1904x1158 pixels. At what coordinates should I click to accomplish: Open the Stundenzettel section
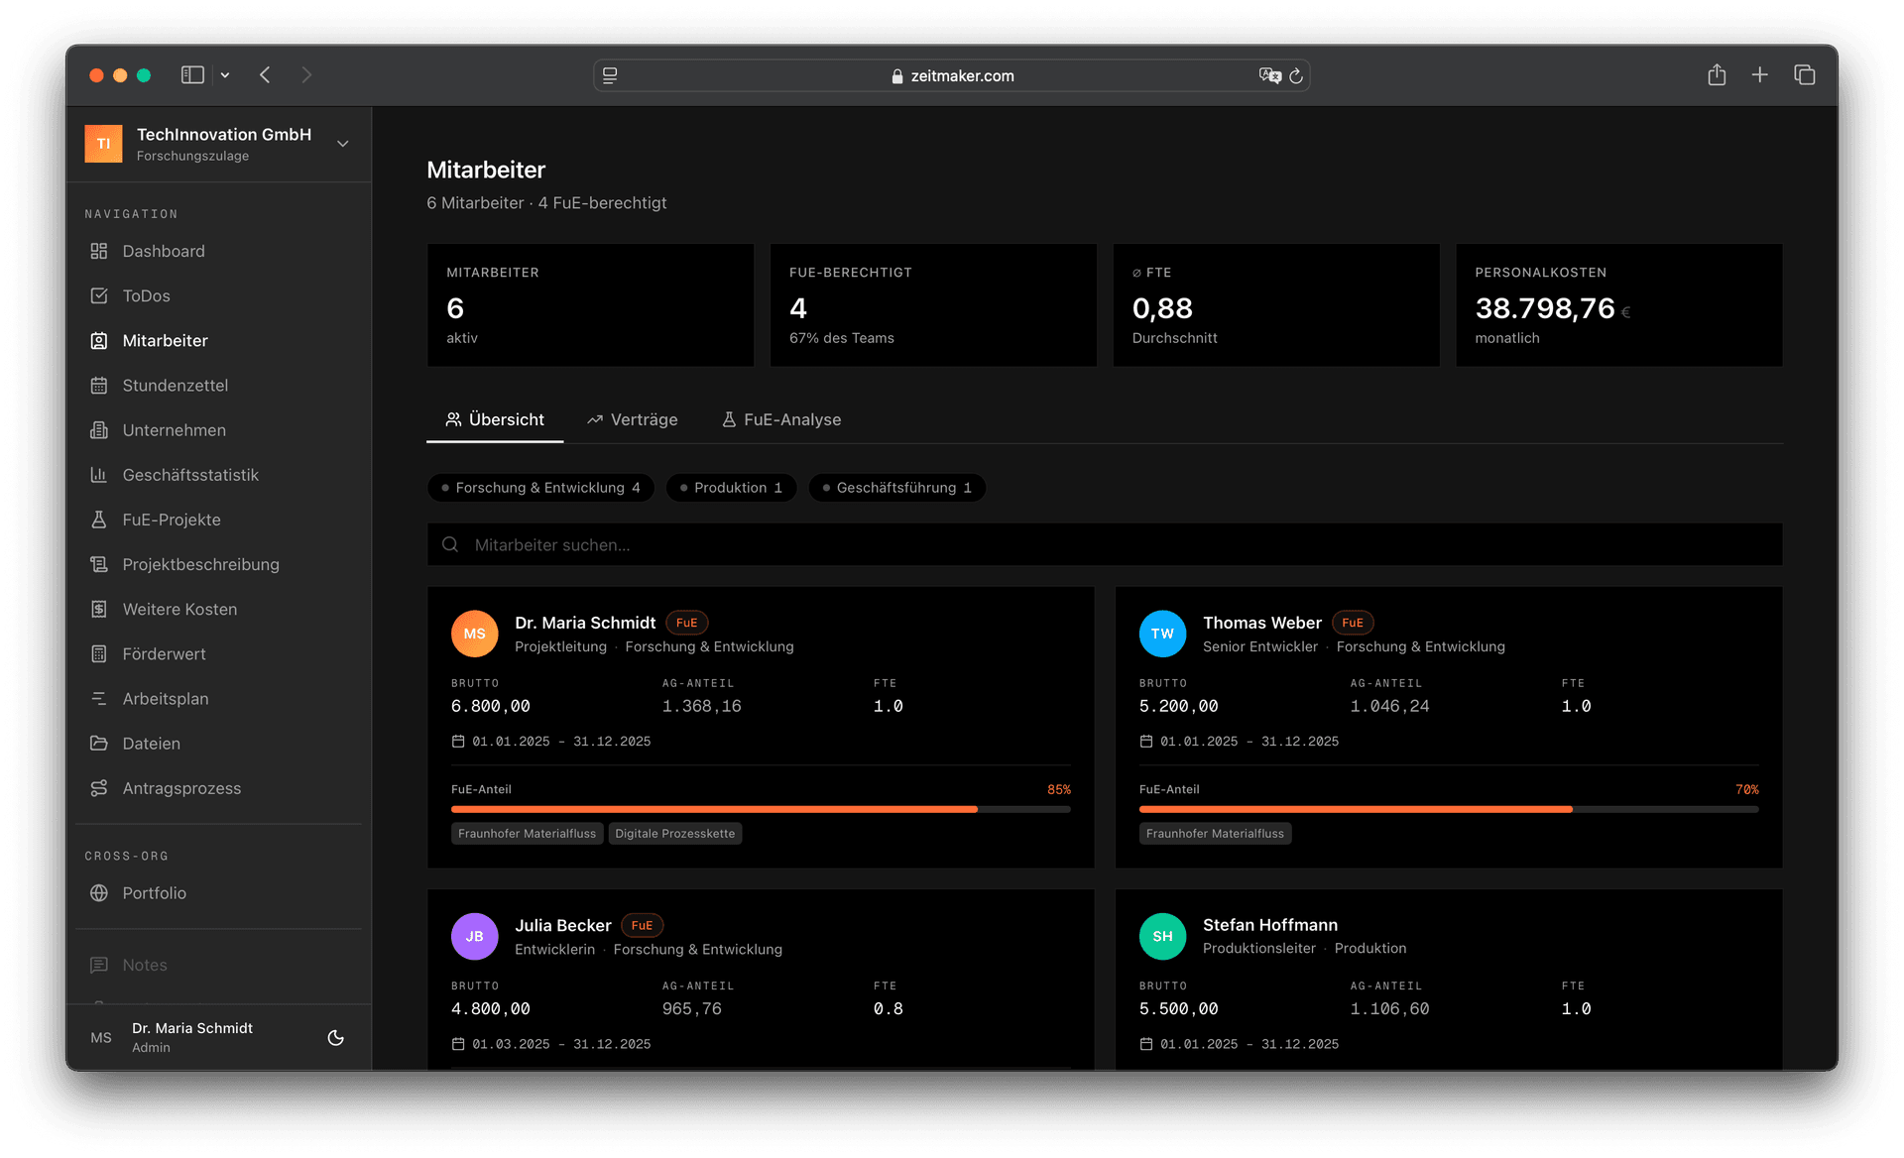click(176, 385)
